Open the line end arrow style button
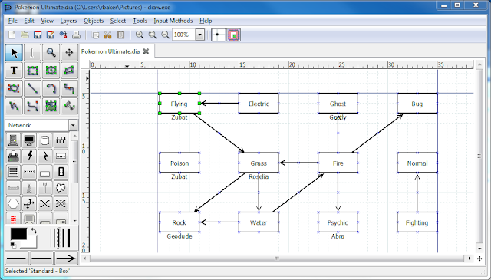 point(66,259)
